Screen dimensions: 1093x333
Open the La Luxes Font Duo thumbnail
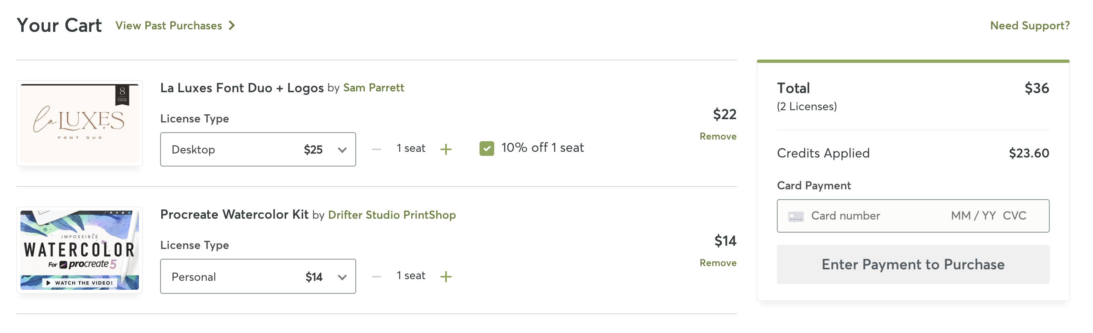[80, 123]
